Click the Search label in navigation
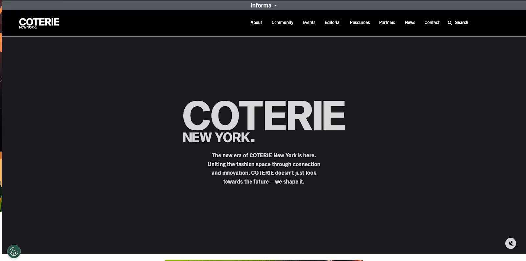Viewport: 526px width, 261px height. pyautogui.click(x=462, y=23)
